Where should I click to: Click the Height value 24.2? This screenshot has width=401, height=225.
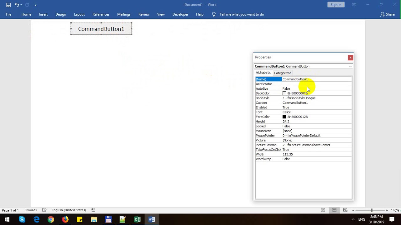tap(286, 122)
